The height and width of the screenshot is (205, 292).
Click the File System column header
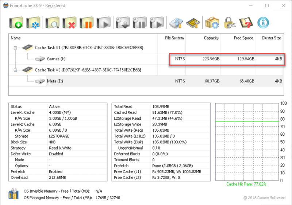coord(172,38)
